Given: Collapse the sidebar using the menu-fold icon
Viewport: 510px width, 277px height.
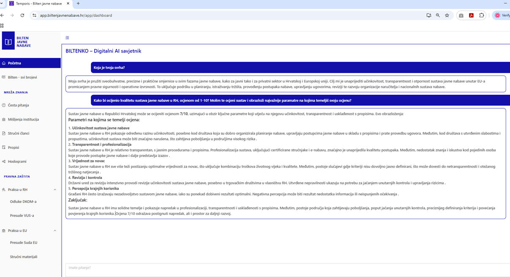Looking at the screenshot, I should (x=67, y=38).
